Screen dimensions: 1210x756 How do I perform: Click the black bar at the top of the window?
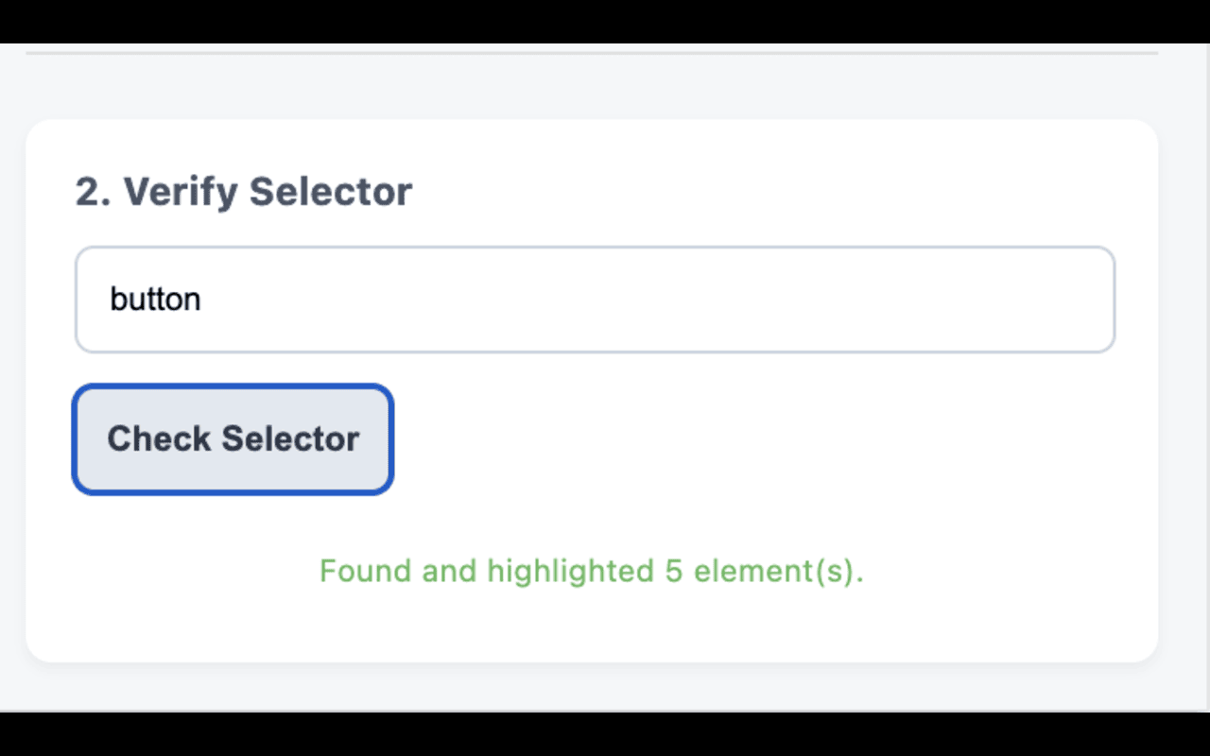click(605, 21)
